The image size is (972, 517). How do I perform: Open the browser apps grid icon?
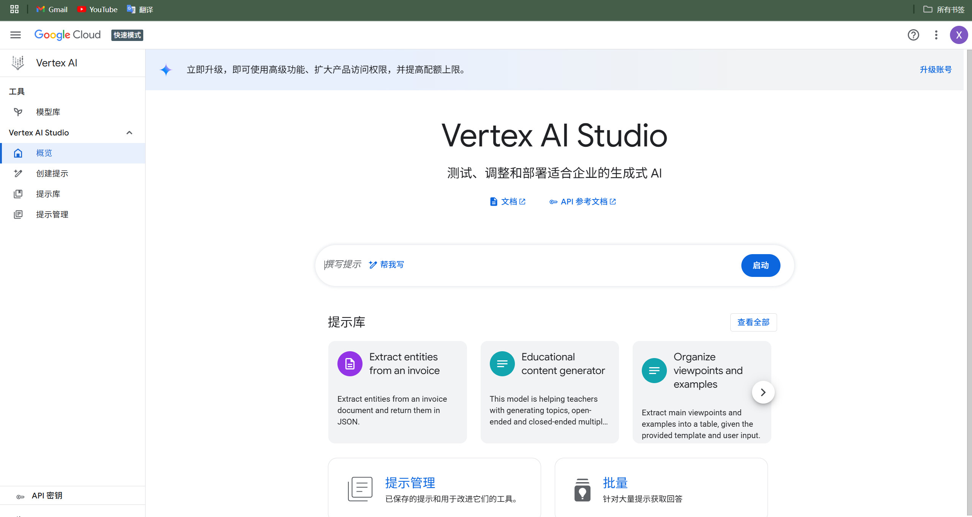pos(14,9)
